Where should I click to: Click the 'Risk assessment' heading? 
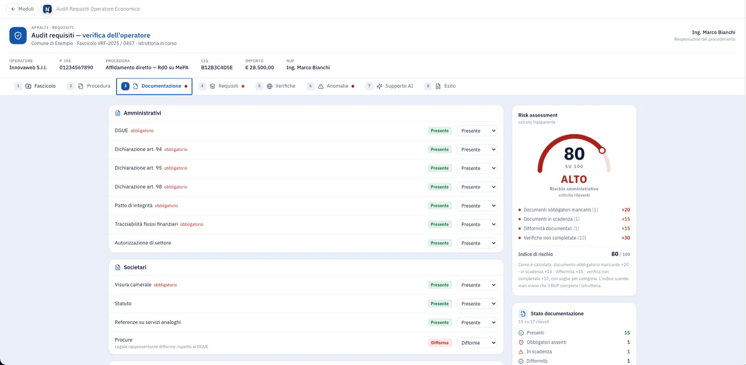pyautogui.click(x=538, y=115)
